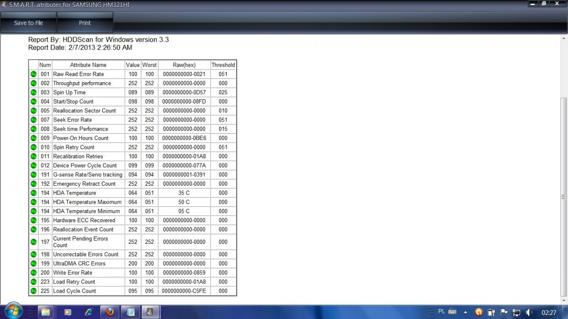Viewport: 568px width, 319px height.
Task: Click the green status icon for Recalibration Retries
Action: [x=34, y=156]
